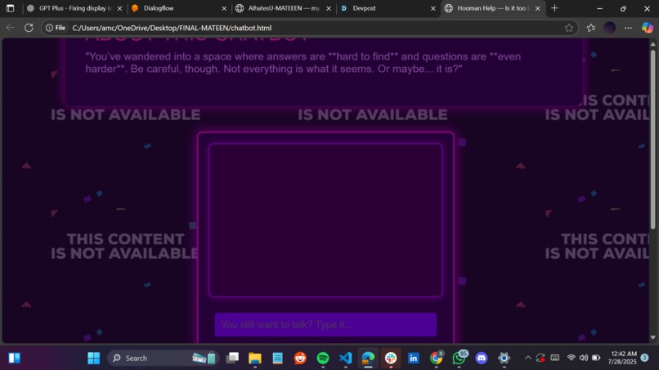Open File Explorer from taskbar
The image size is (659, 370).
[255, 358]
